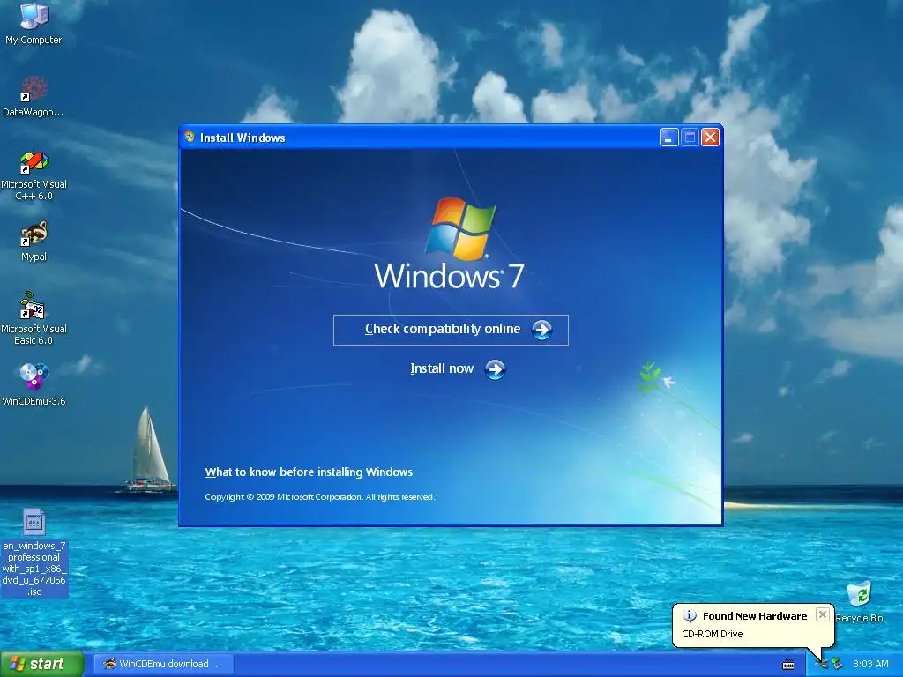Select the WinCDEmu-3.6 installer icon
The height and width of the screenshot is (677, 903).
[x=34, y=377]
